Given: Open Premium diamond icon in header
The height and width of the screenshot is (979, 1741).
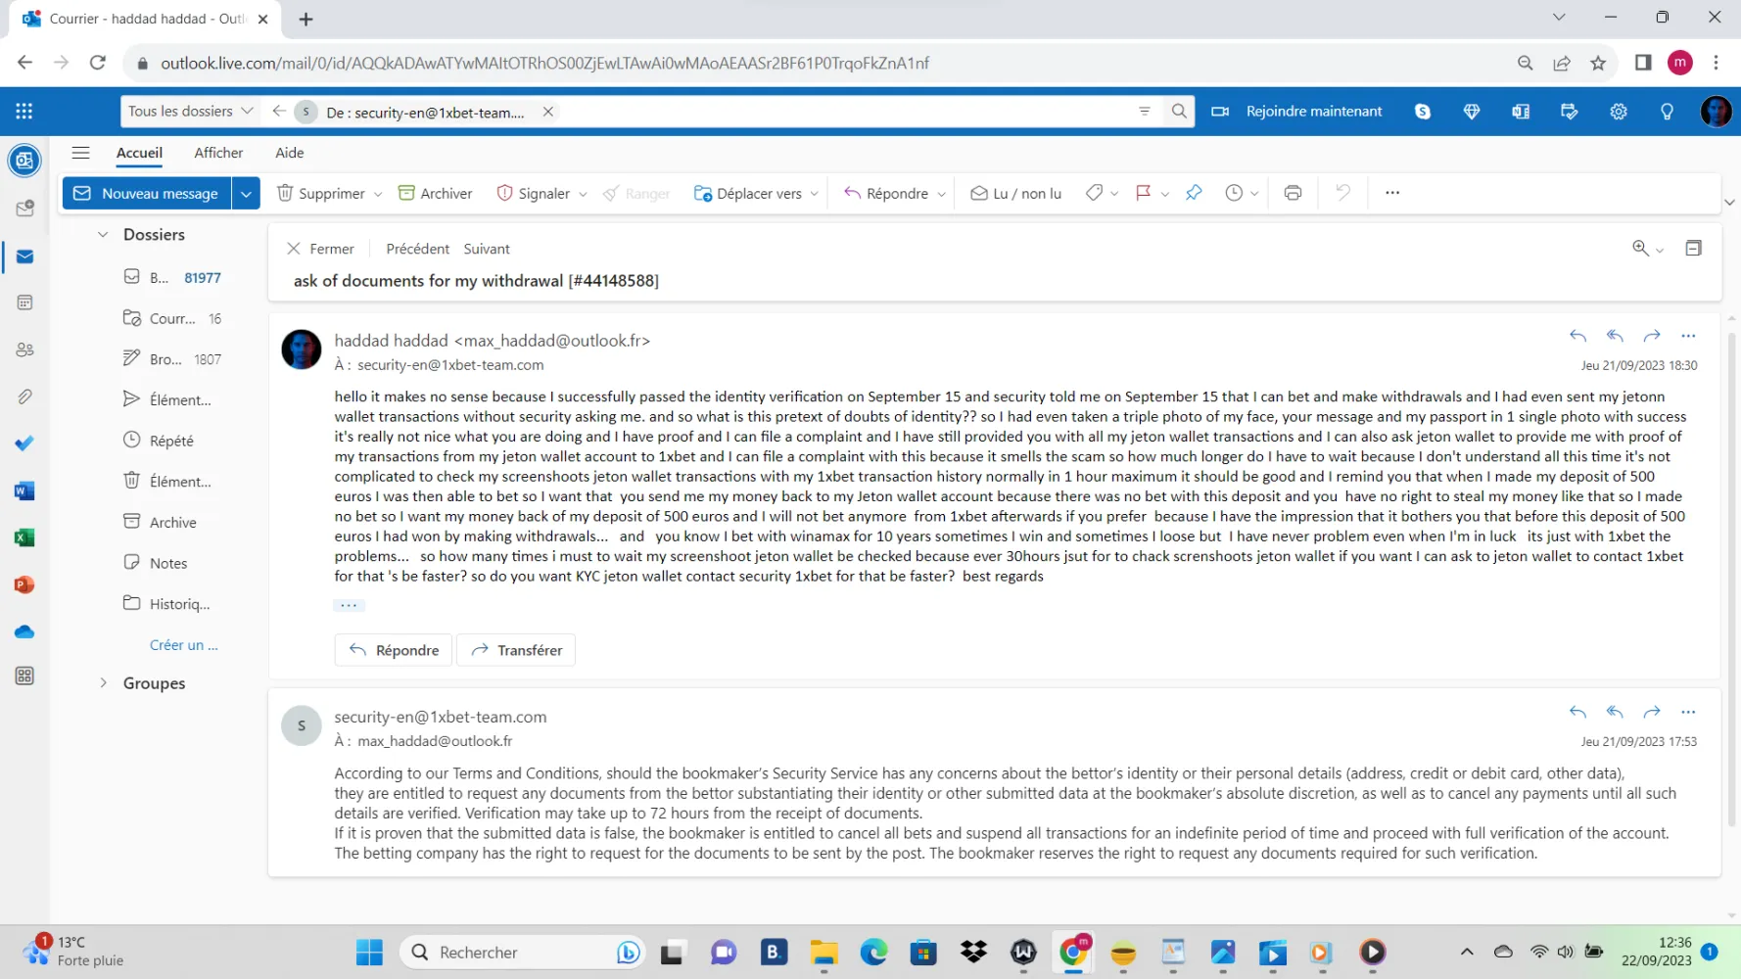Looking at the screenshot, I should pyautogui.click(x=1472, y=112).
